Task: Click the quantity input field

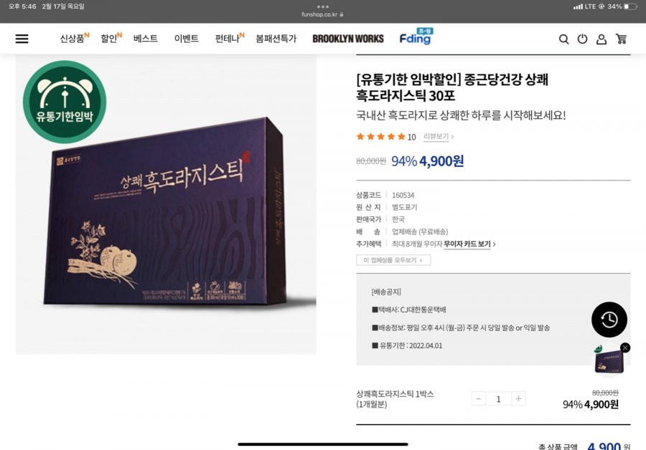Action: point(499,398)
